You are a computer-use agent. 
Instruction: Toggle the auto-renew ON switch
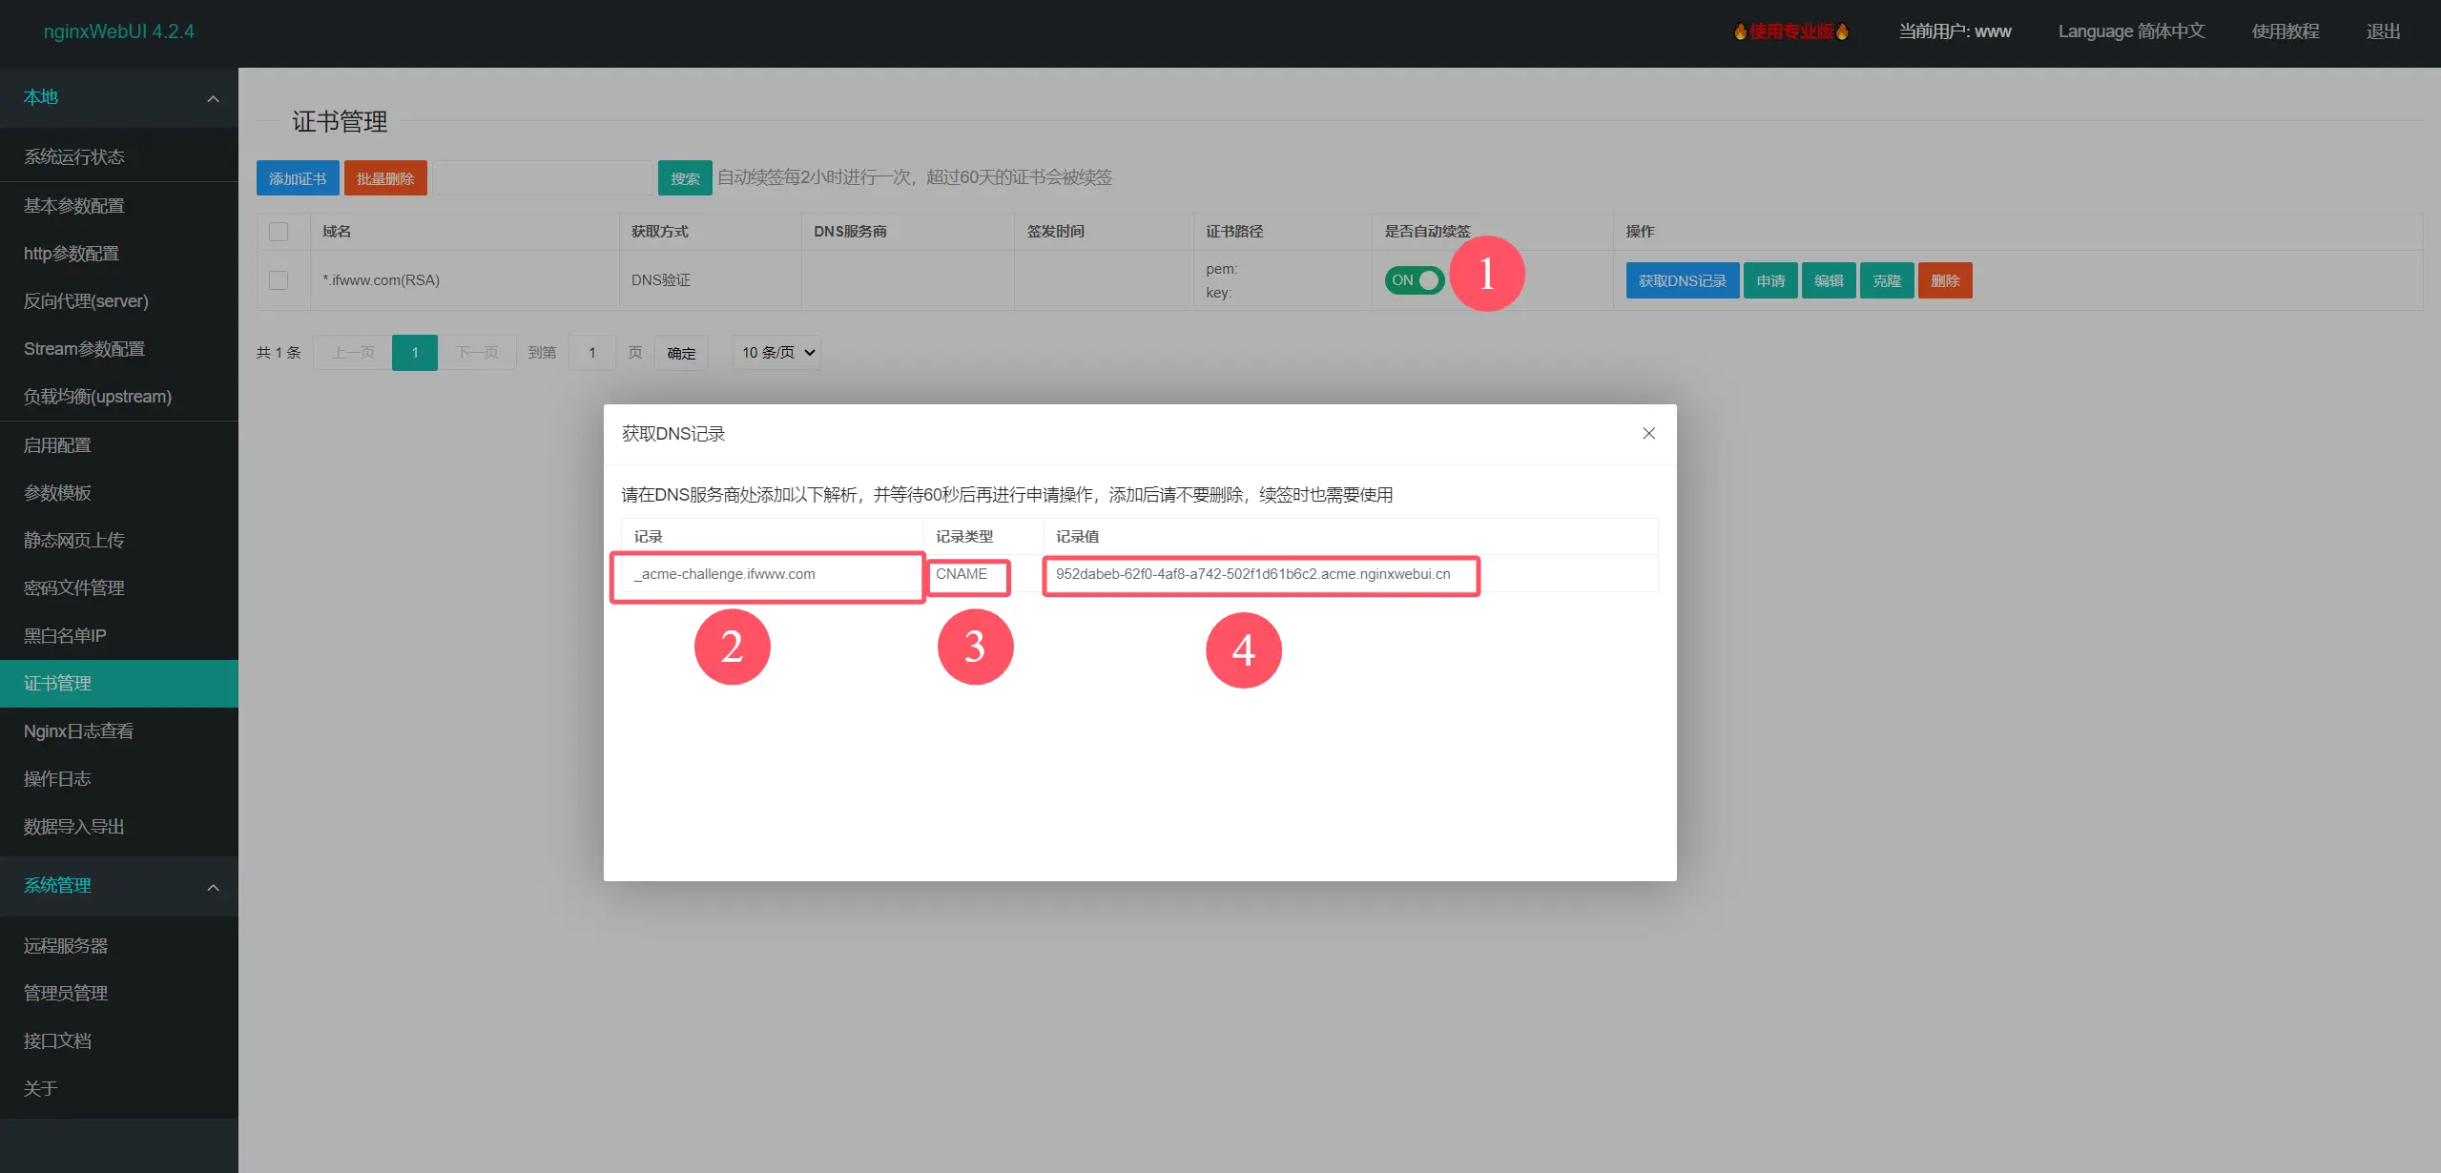pyautogui.click(x=1414, y=280)
